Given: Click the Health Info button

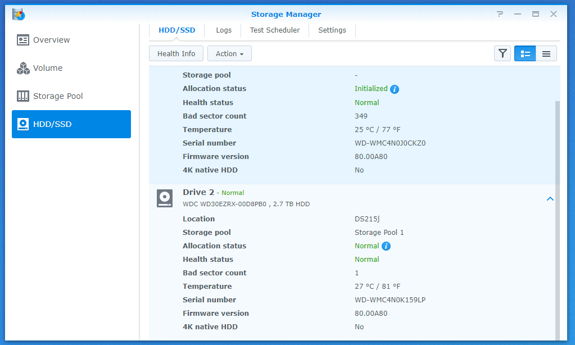Looking at the screenshot, I should point(176,53).
